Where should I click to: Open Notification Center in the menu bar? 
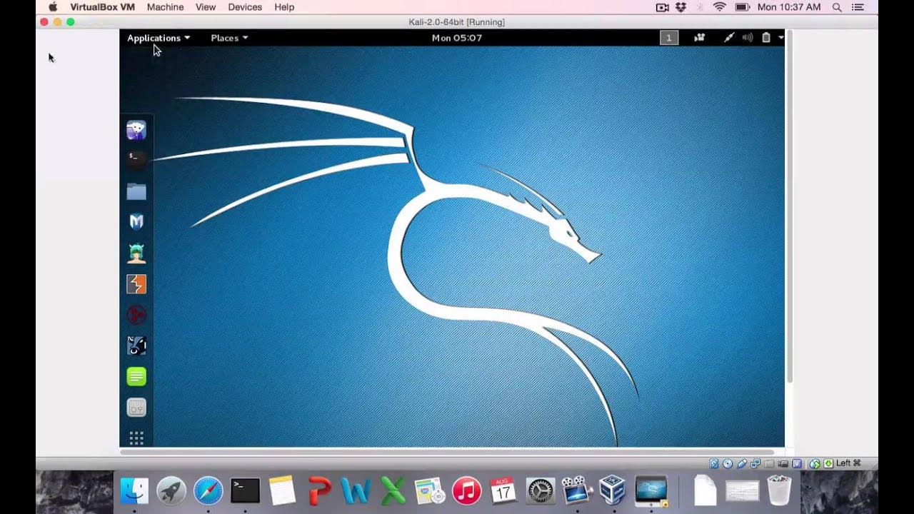coord(858,7)
